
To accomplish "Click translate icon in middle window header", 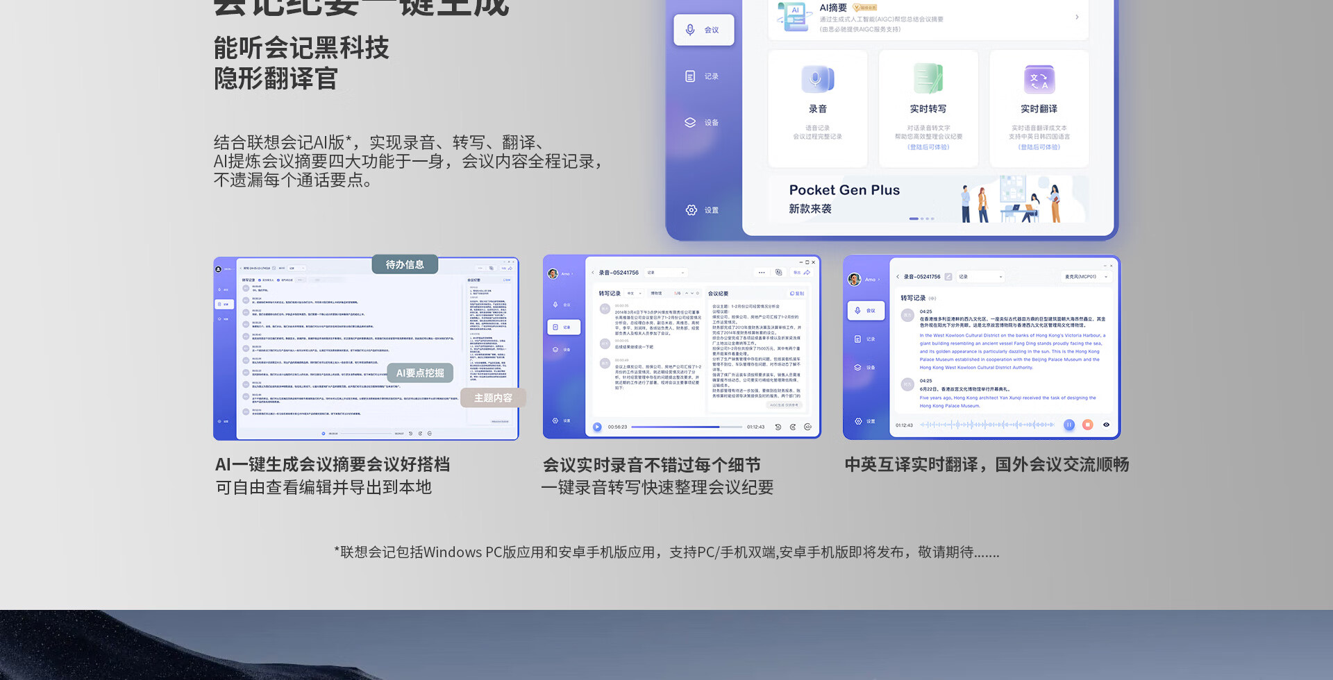I will 778,273.
